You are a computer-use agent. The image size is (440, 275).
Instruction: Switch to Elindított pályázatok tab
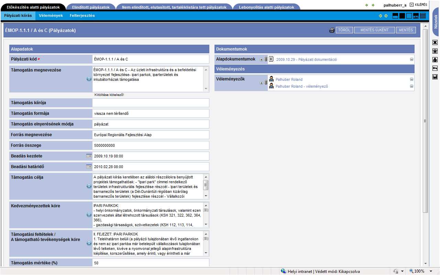91,7
